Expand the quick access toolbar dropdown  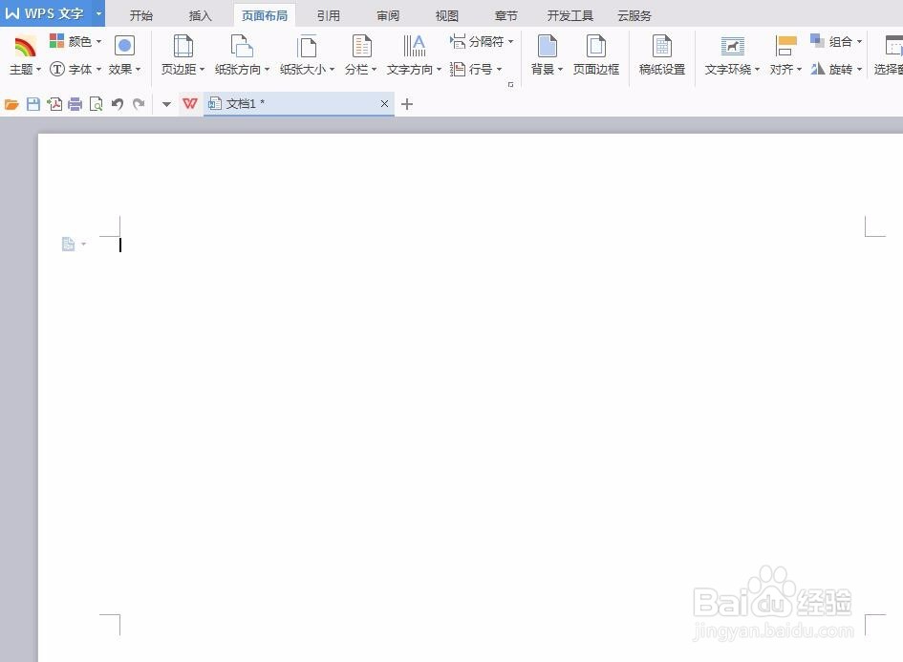click(x=166, y=104)
